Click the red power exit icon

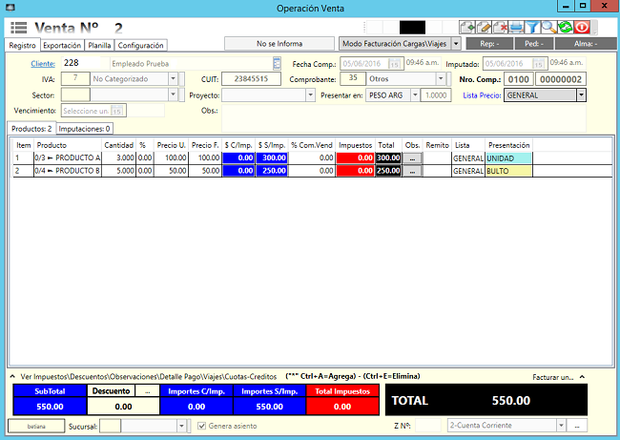582,28
